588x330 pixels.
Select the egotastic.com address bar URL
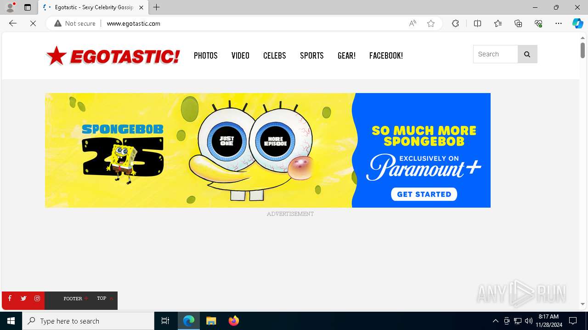[134, 23]
